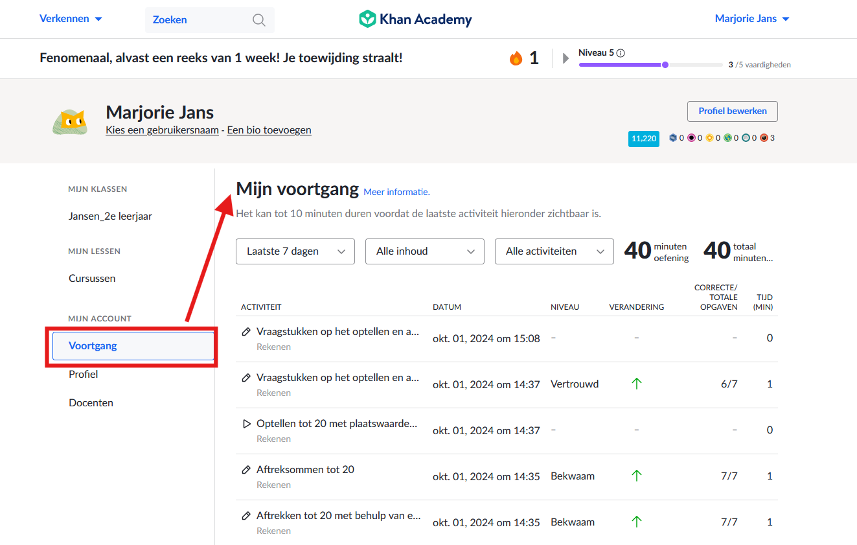857x545 pixels.
Task: Open the Verkennen dropdown menu
Action: pyautogui.click(x=71, y=19)
